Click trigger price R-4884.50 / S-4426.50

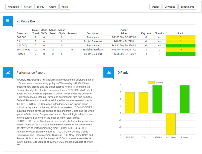click(123, 46)
